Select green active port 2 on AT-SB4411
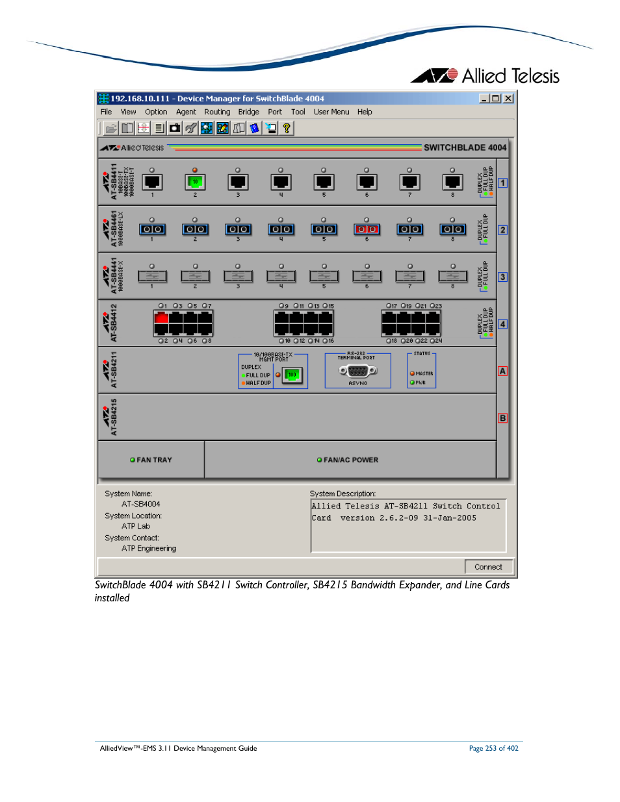Screen dimensions: 620x802 [195, 182]
